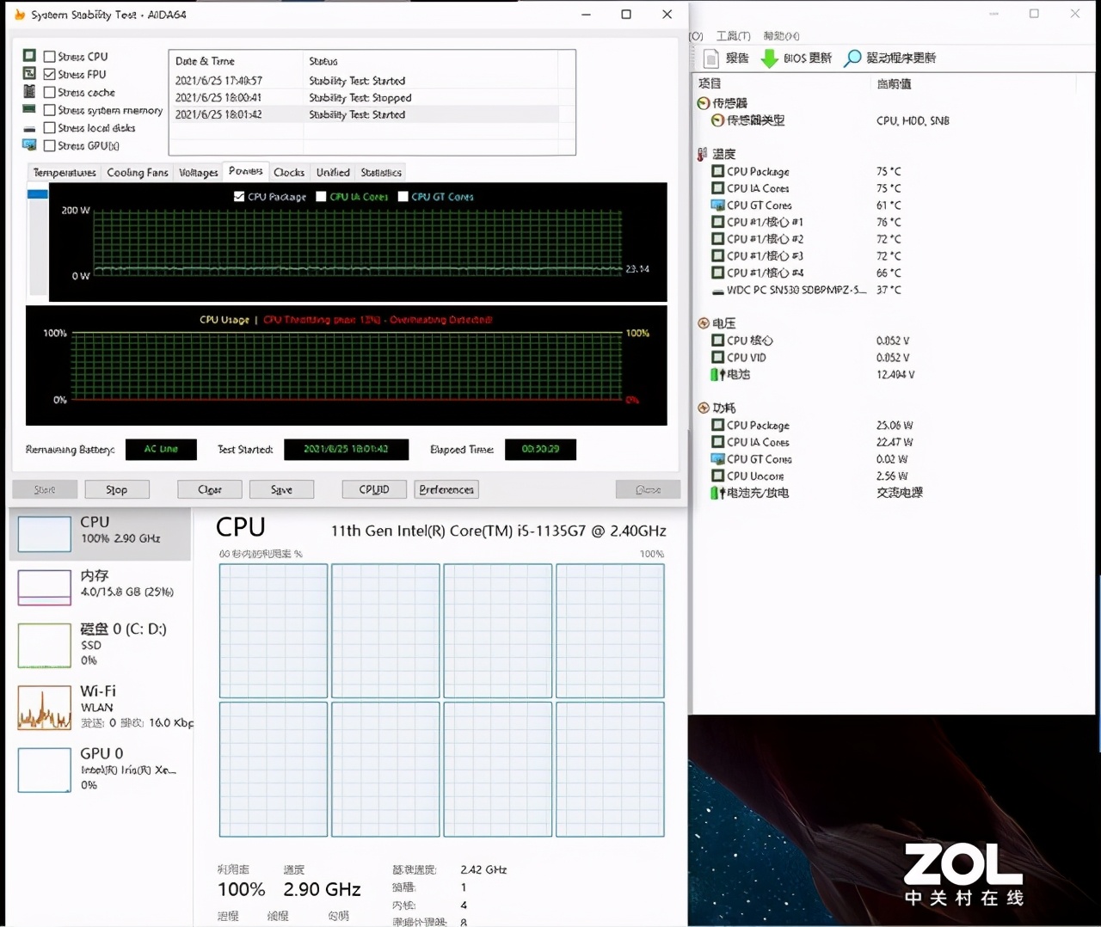Toggle the Stress GPU(s) checkbox
This screenshot has height=927, width=1101.
[49, 146]
